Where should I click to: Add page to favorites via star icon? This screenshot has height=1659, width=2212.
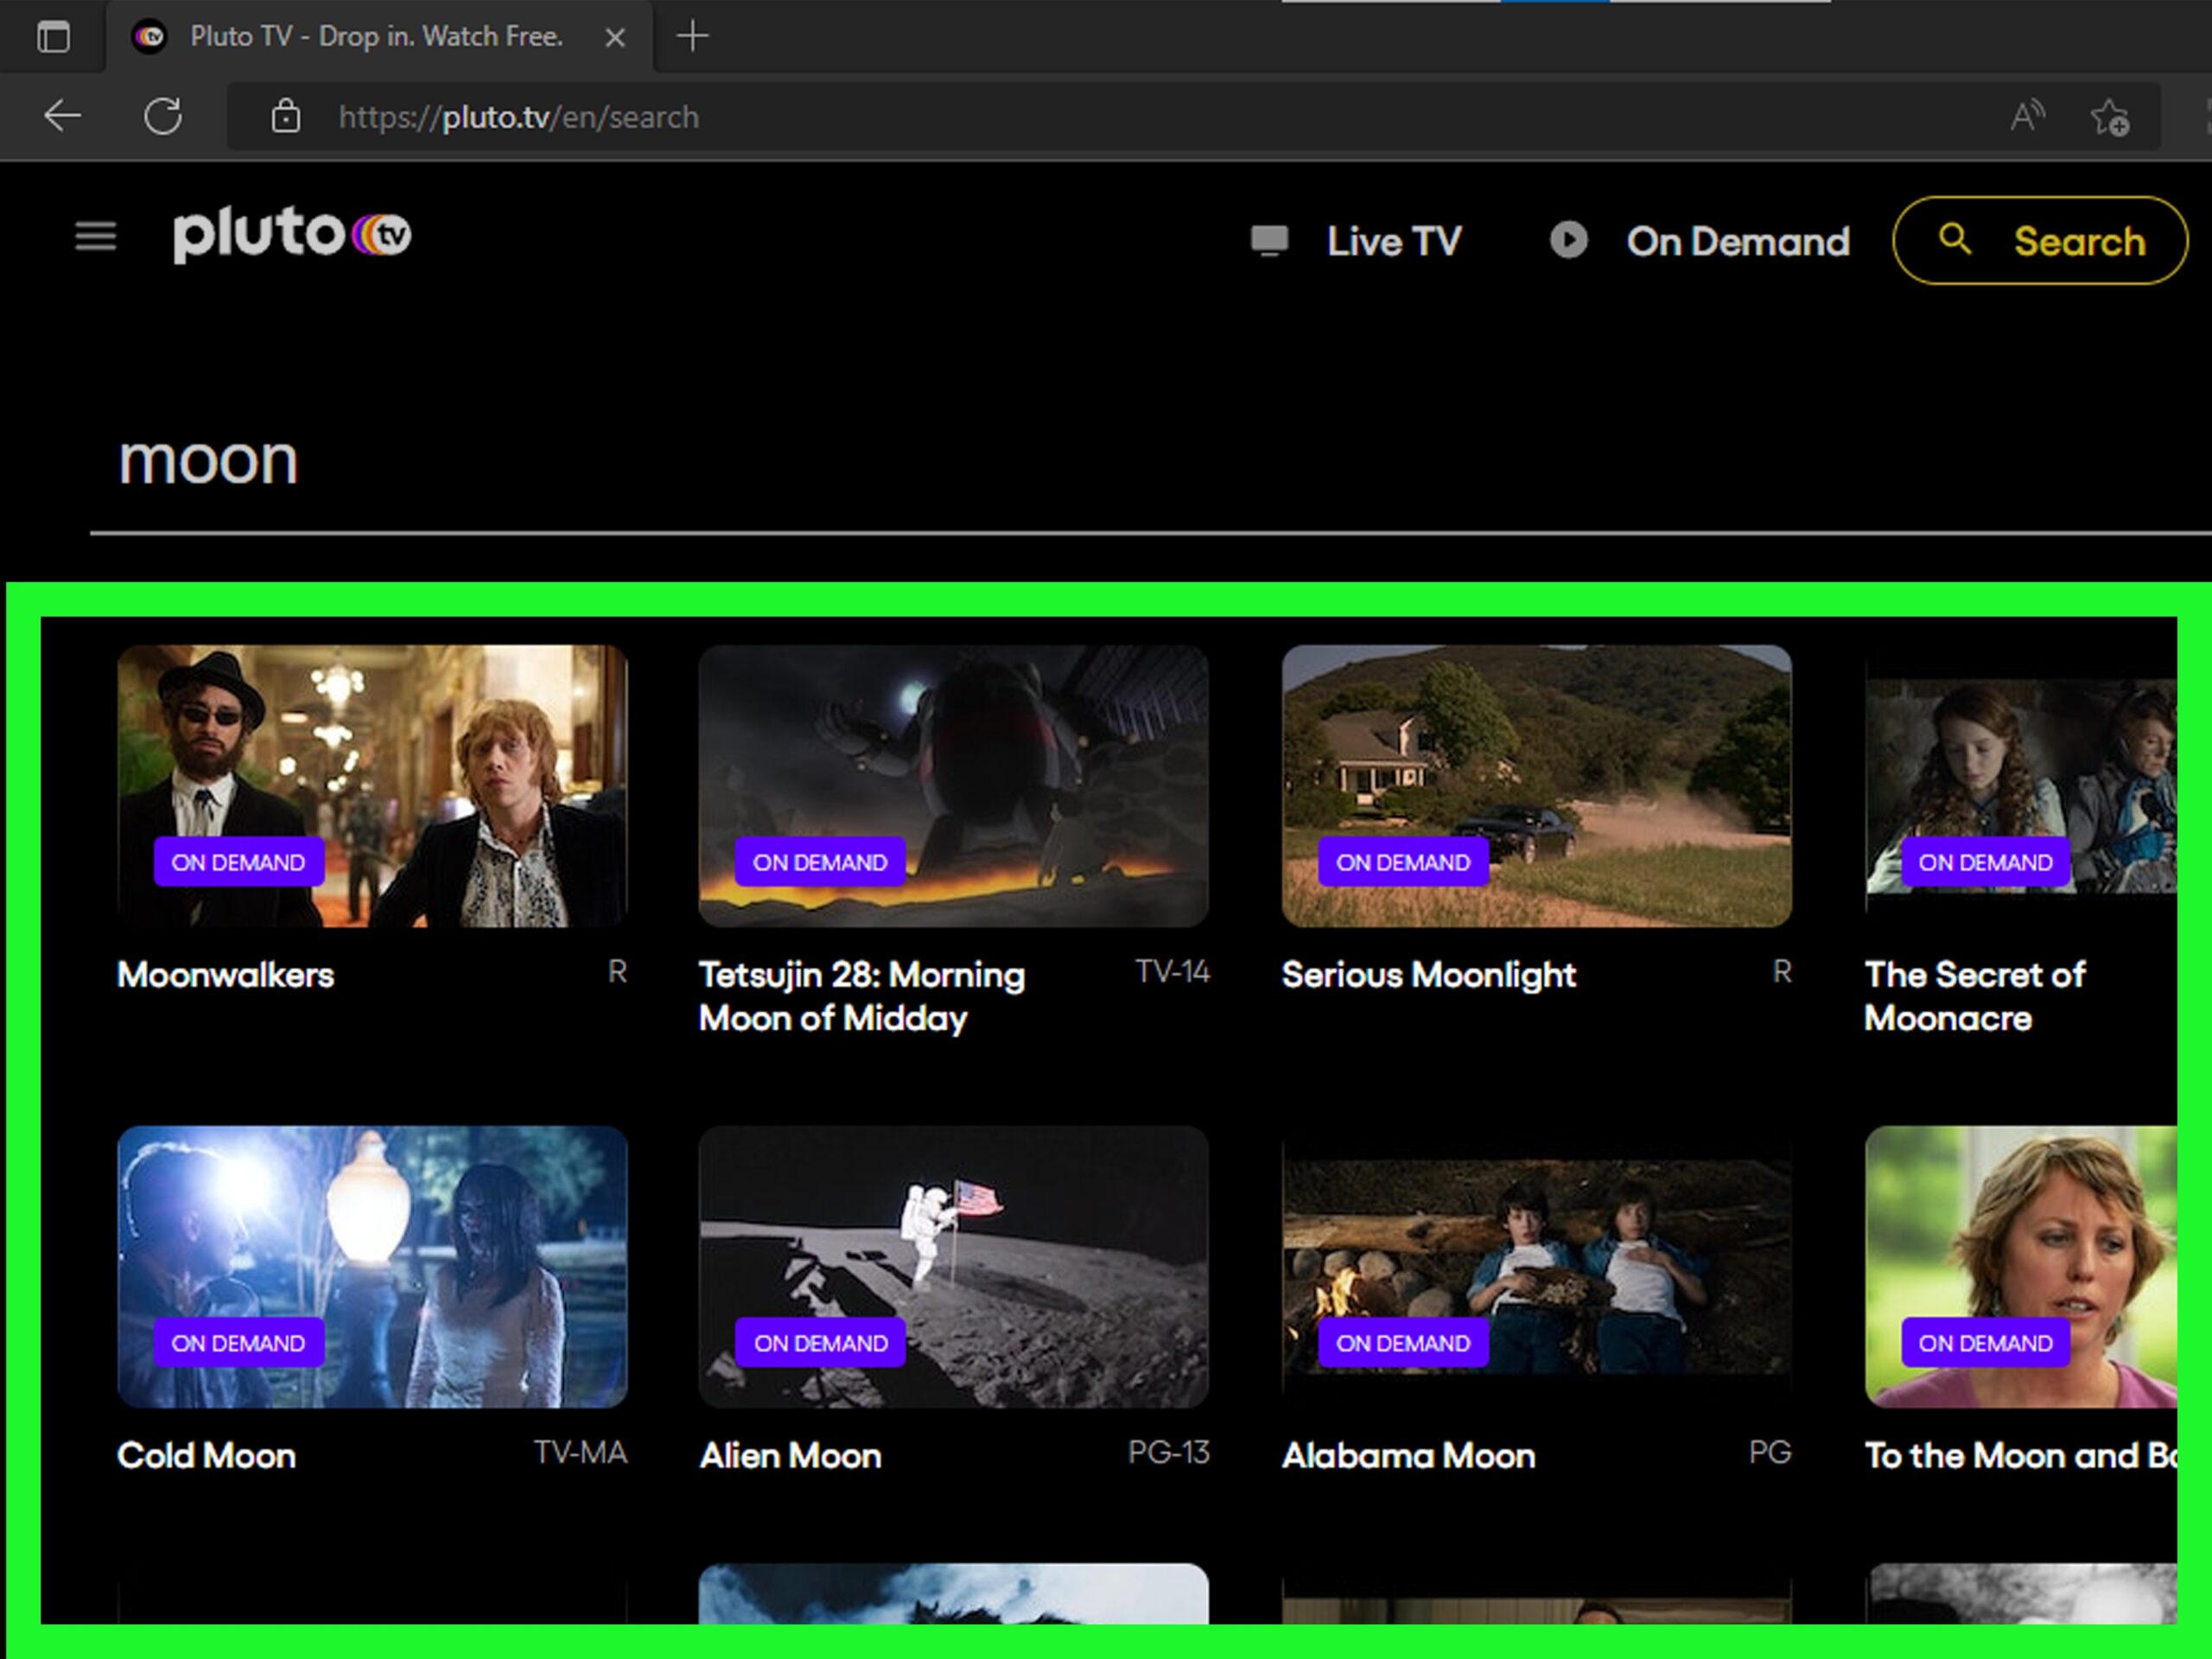pyautogui.click(x=2110, y=117)
